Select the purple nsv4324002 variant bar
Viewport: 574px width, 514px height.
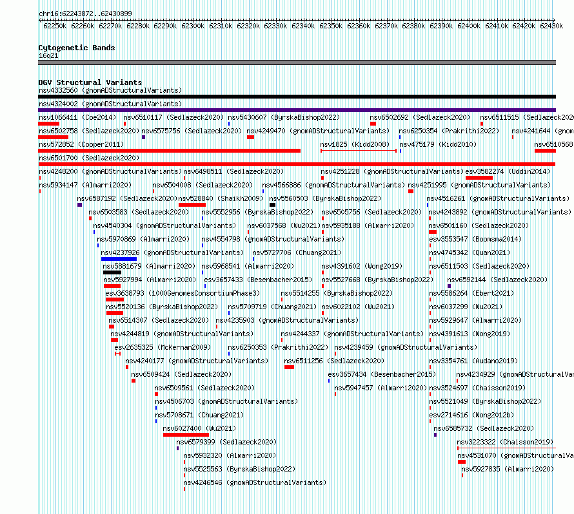point(297,110)
